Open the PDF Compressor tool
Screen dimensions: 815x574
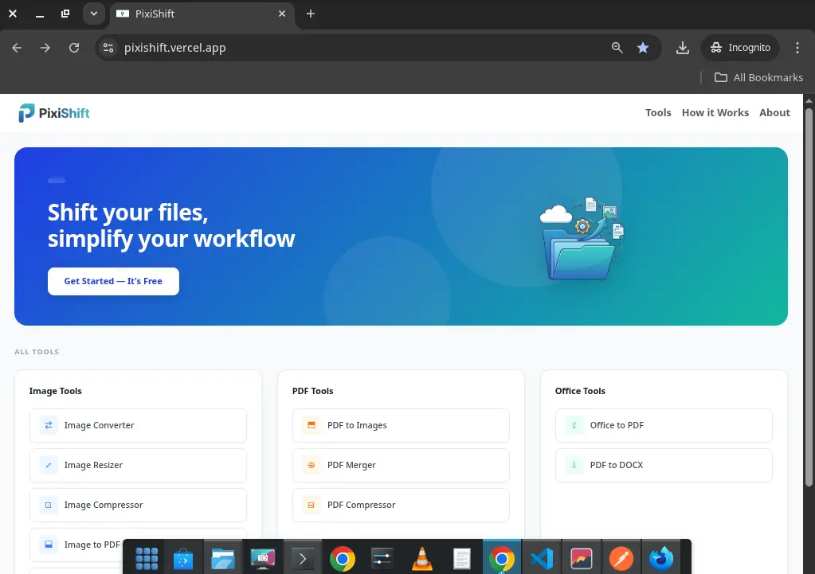401,505
